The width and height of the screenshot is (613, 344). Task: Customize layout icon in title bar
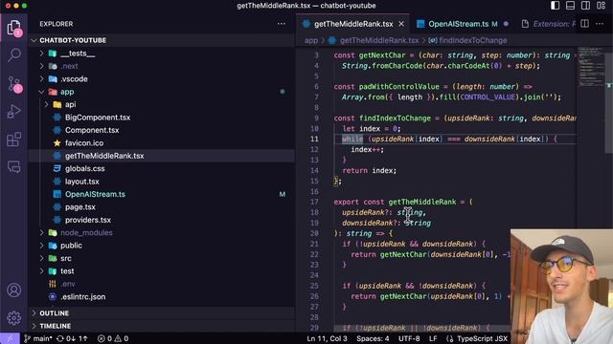[x=601, y=6]
